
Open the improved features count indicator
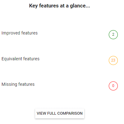[x=113, y=34]
